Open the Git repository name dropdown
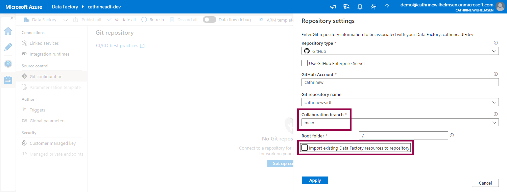The image size is (507, 192). [400, 102]
